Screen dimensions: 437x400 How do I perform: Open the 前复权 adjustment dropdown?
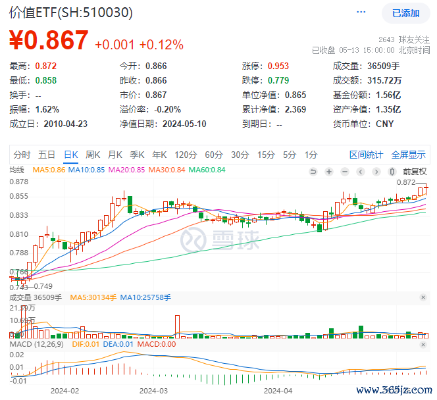415,172
